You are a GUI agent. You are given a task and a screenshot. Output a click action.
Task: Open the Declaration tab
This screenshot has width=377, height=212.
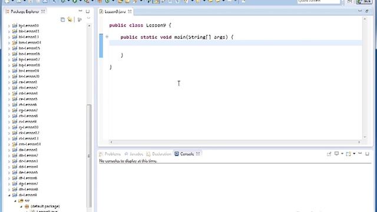point(159,154)
